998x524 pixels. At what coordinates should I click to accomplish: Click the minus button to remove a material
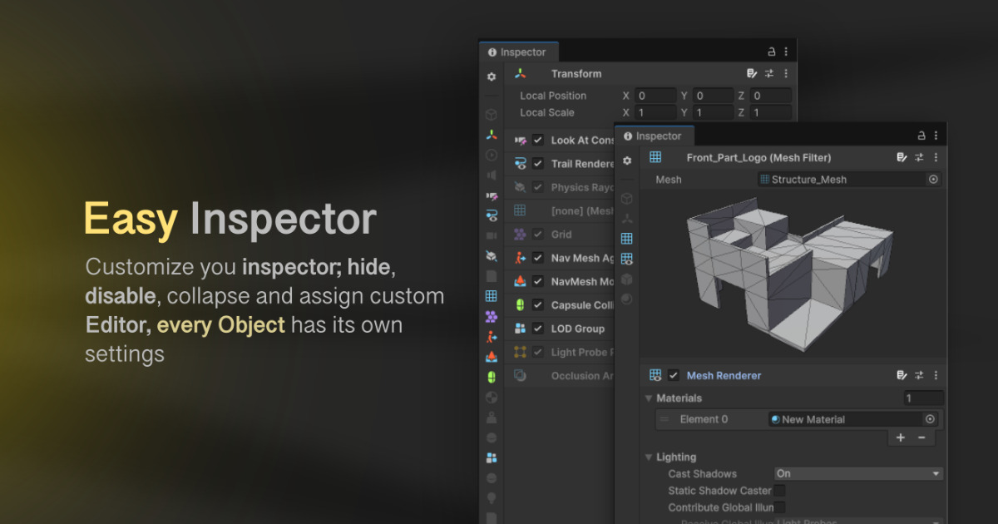921,437
